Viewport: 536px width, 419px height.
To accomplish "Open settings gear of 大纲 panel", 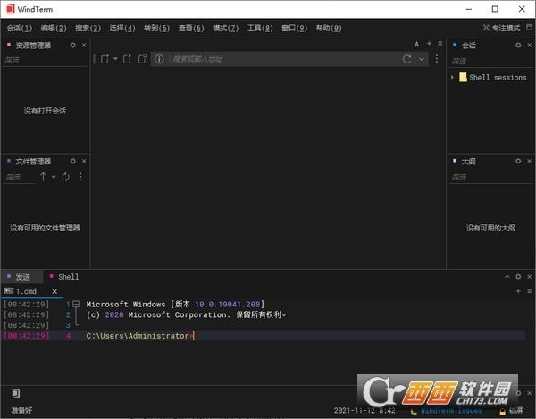I will (518, 161).
